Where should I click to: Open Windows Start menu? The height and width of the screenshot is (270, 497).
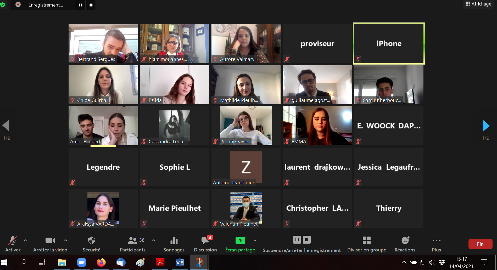[4, 262]
